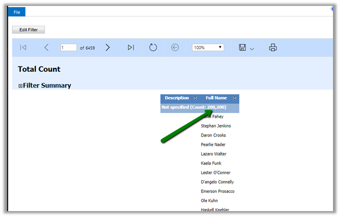The image size is (340, 217).
Task: Open export format chevron beside save icon
Action: click(252, 49)
